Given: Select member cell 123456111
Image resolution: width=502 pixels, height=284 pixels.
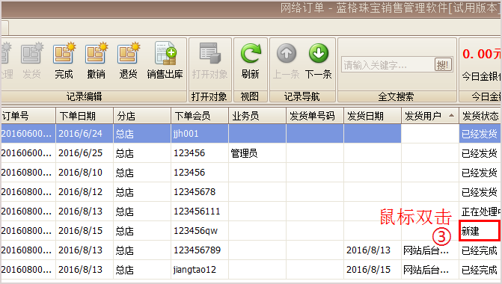Looking at the screenshot, I should point(200,212).
